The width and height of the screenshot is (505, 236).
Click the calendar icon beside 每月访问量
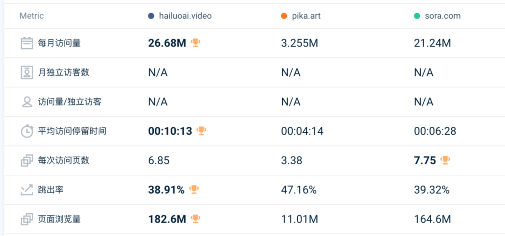27,43
